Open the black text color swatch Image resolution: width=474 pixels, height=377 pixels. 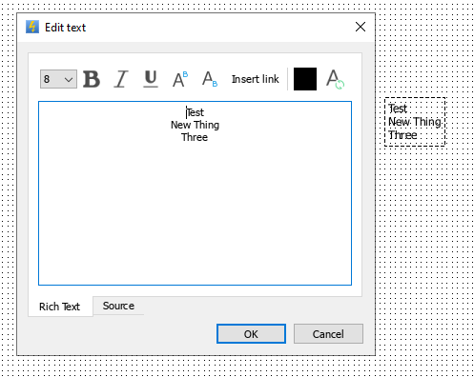click(x=305, y=79)
